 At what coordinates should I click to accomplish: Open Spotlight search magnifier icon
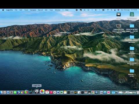tap(111, 10)
